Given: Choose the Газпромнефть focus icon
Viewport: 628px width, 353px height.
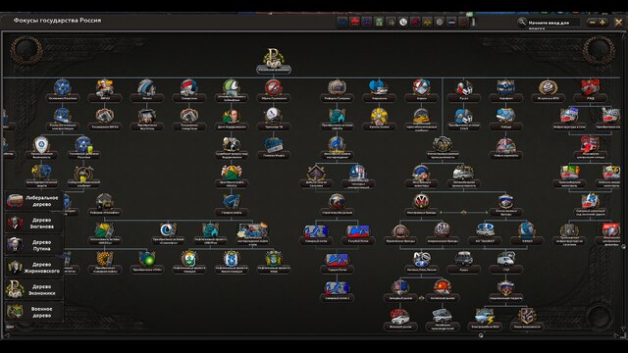Looking at the screenshot, I should (x=232, y=202).
